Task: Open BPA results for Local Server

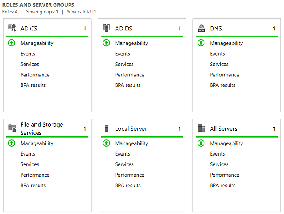Action: click(x=128, y=185)
